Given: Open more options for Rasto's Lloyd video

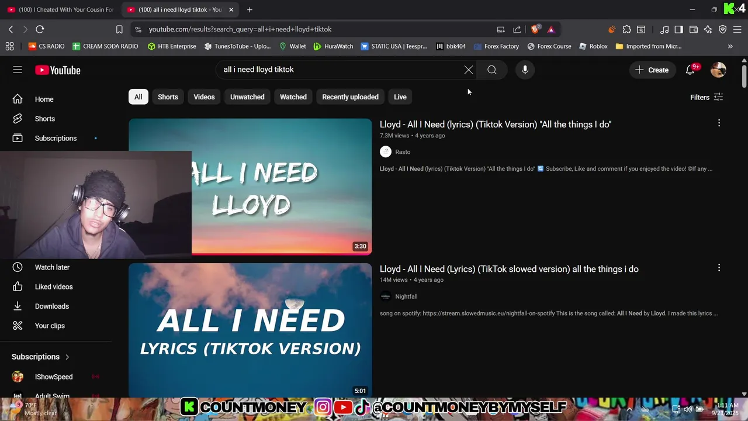Looking at the screenshot, I should tap(719, 123).
